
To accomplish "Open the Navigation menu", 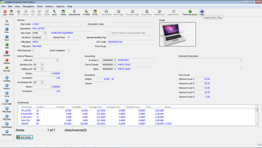I will pos(28,6).
